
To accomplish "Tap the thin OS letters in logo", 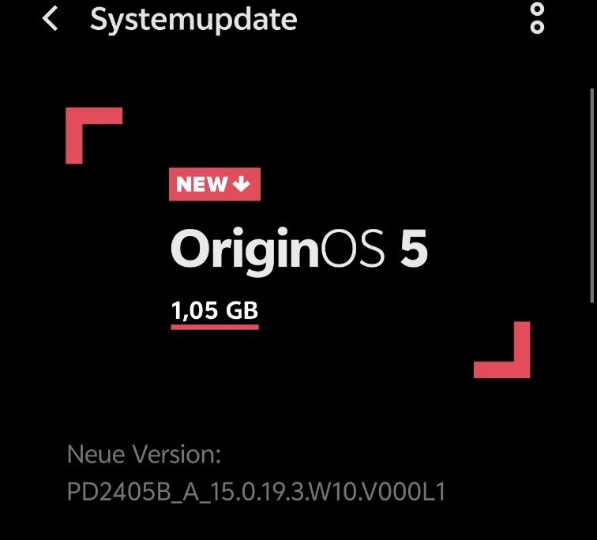I will [353, 249].
